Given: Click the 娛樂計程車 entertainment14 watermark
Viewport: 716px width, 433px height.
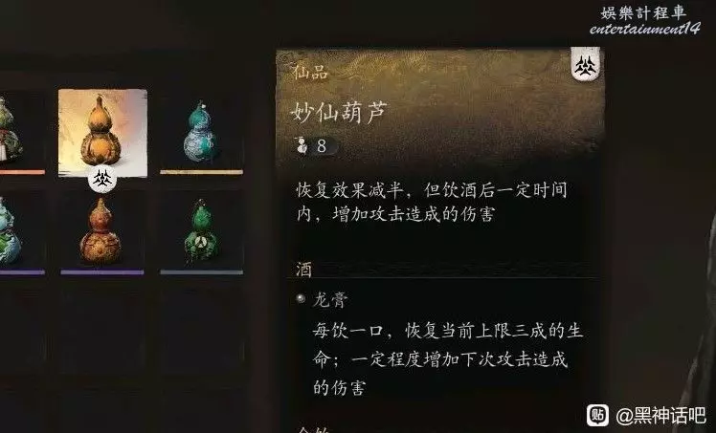Looking at the screenshot, I should 644,20.
